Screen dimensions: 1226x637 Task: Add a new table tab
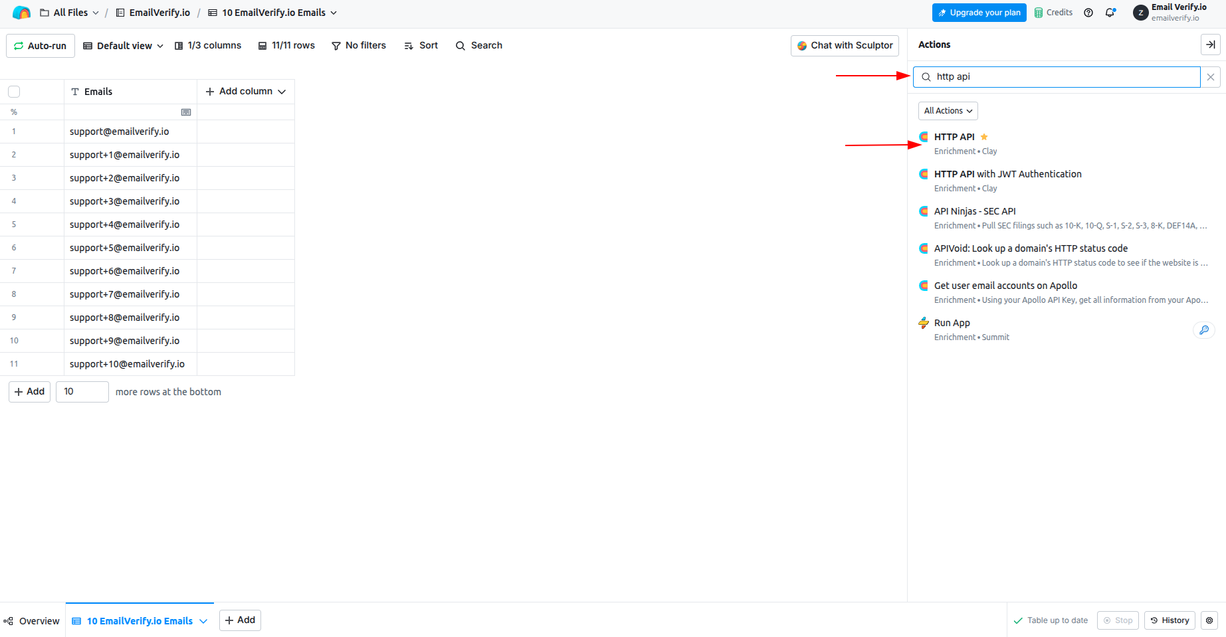pos(240,620)
